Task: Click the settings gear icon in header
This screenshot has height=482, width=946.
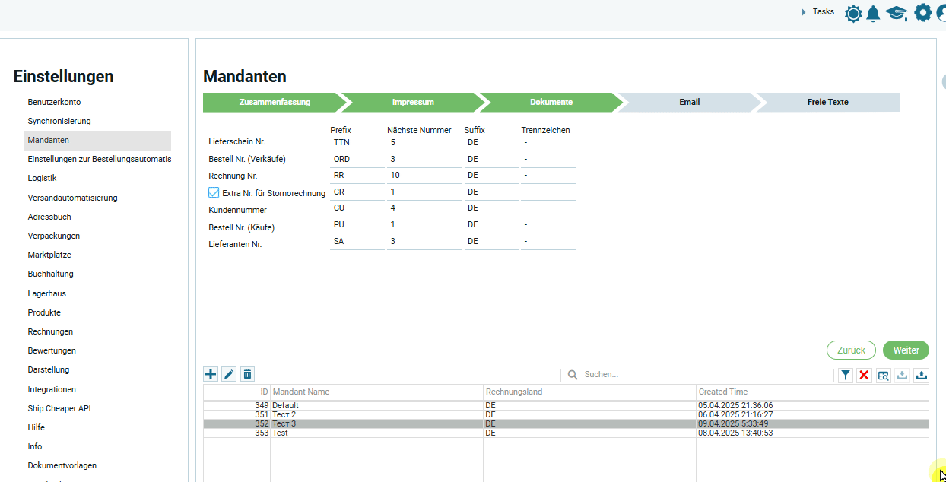Action: [x=922, y=13]
